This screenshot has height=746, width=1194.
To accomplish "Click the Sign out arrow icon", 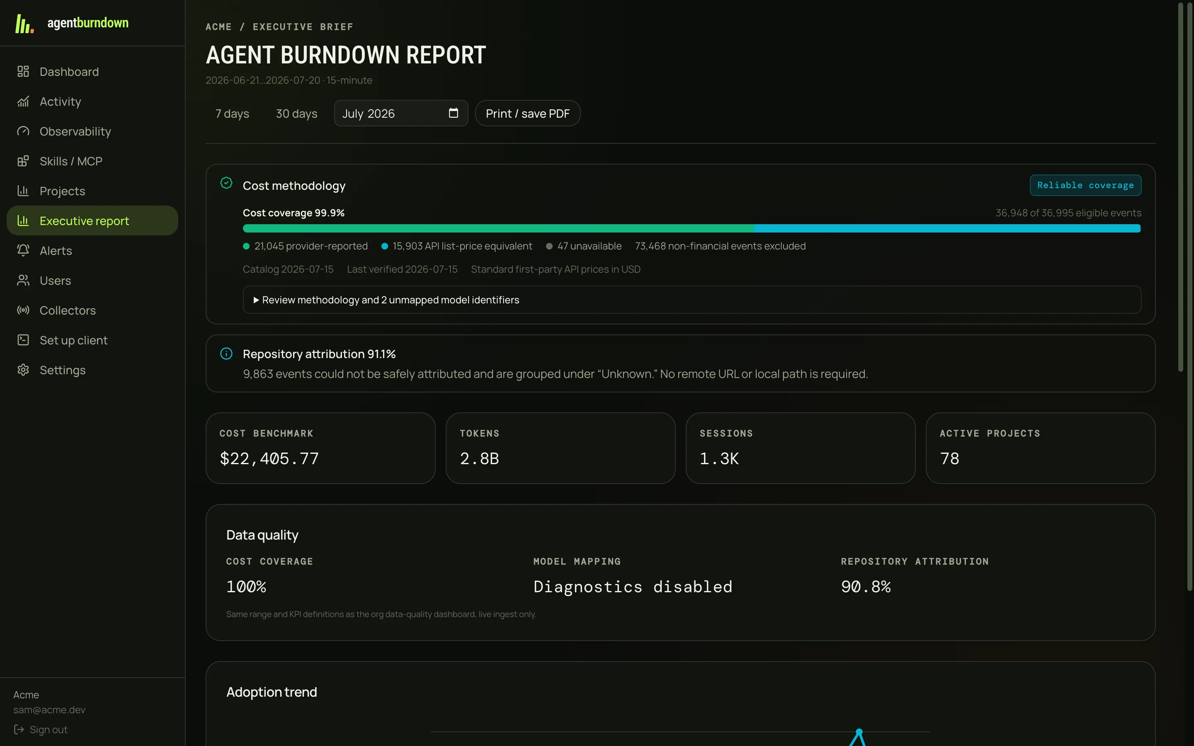I will click(x=19, y=729).
